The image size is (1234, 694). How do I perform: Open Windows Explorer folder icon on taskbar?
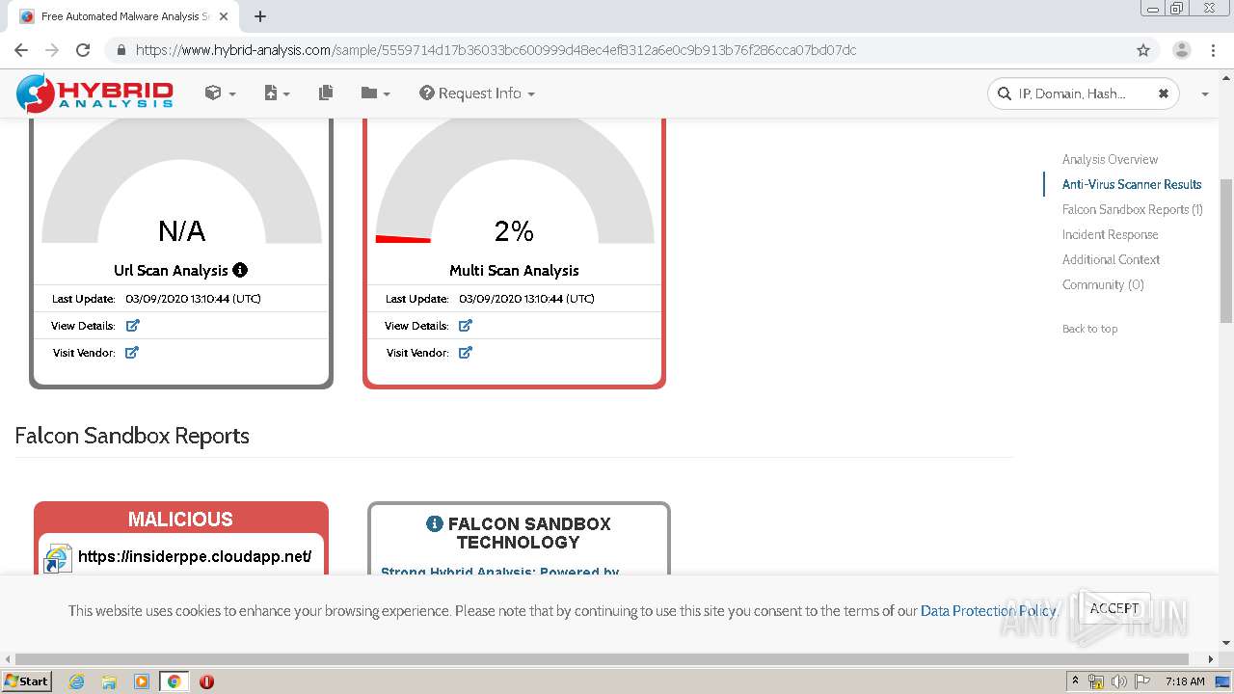click(109, 681)
